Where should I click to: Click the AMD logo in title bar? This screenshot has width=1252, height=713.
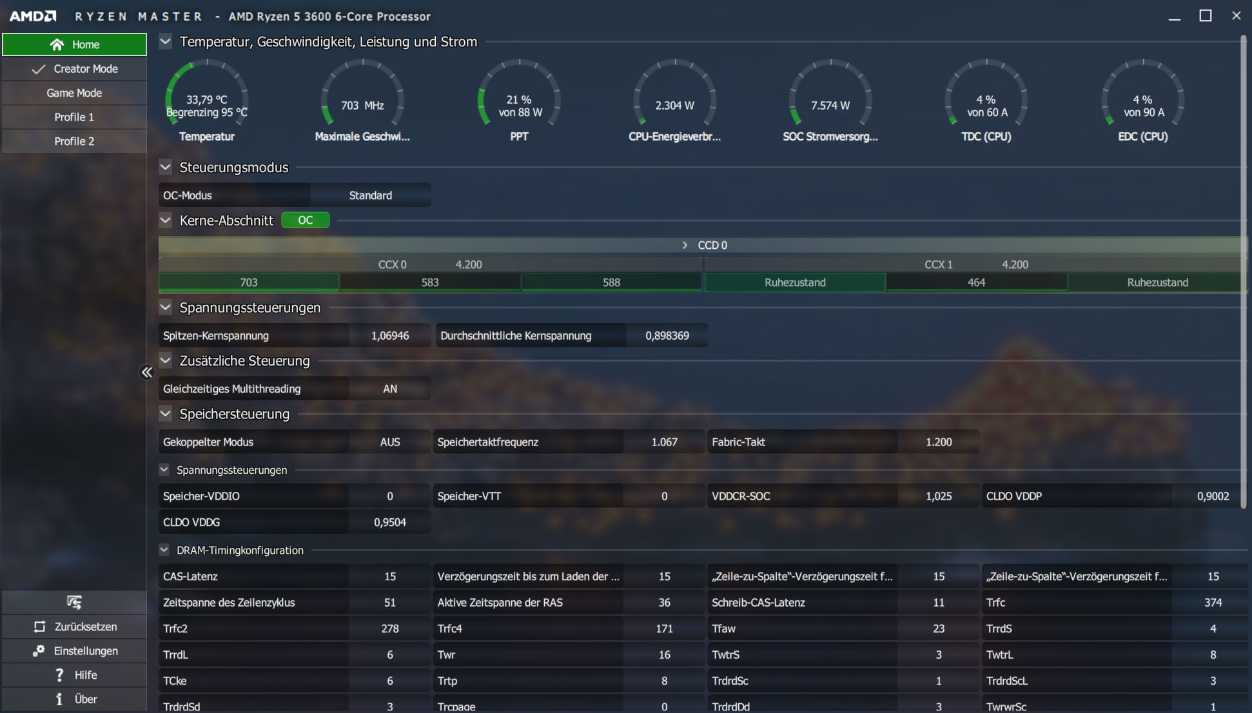point(32,16)
